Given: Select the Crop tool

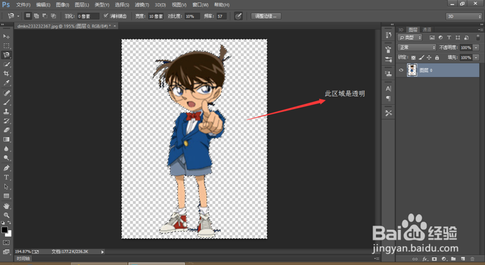Looking at the screenshot, I should [6, 74].
